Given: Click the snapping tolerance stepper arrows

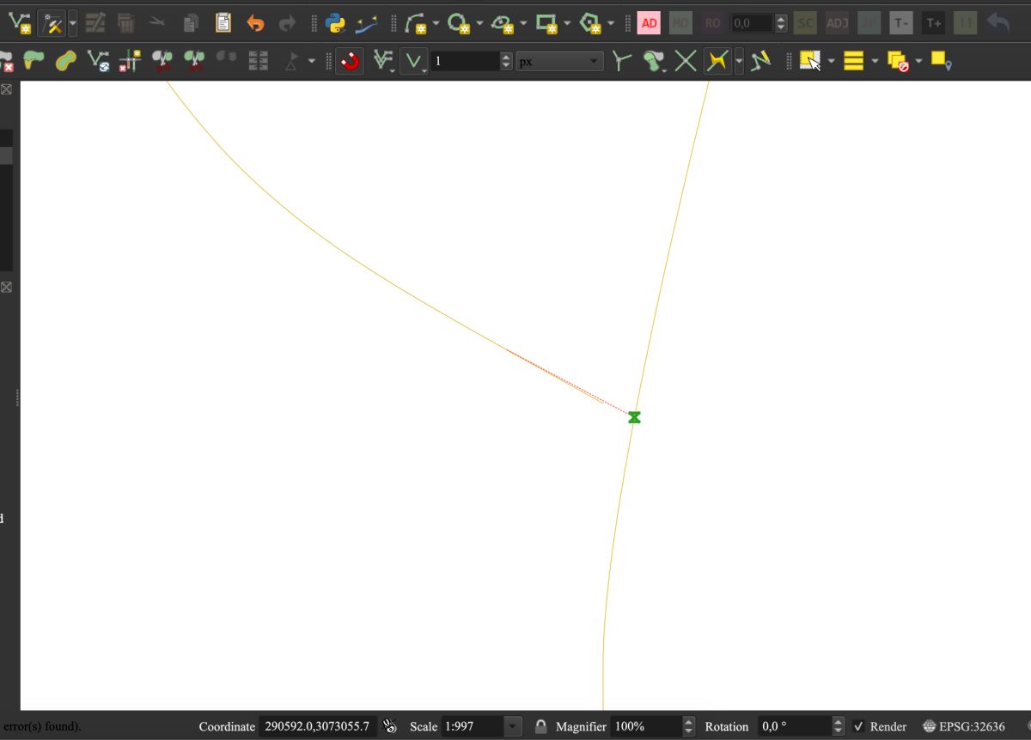Looking at the screenshot, I should [x=506, y=61].
